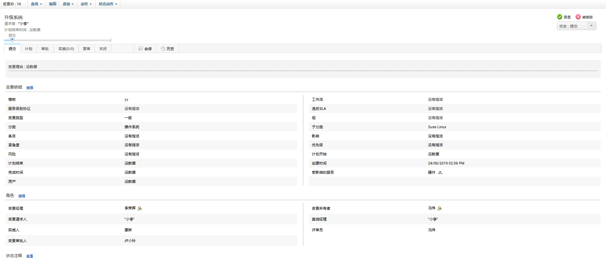Open the 实施(0/0) tab
Image resolution: width=606 pixels, height=260 pixels.
[66, 49]
